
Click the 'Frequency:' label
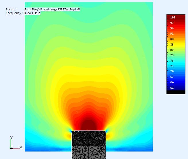14,13
